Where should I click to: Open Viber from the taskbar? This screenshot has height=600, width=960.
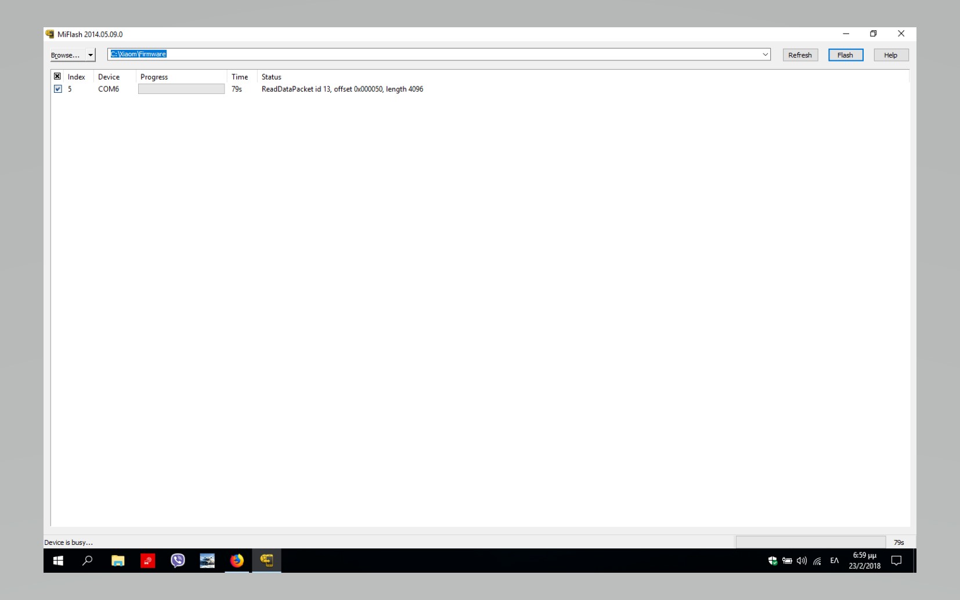coord(178,561)
